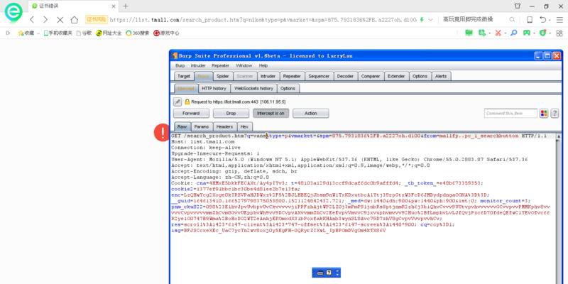Open the 360搜索 bookmark
The width and height of the screenshot is (568, 284).
click(137, 33)
